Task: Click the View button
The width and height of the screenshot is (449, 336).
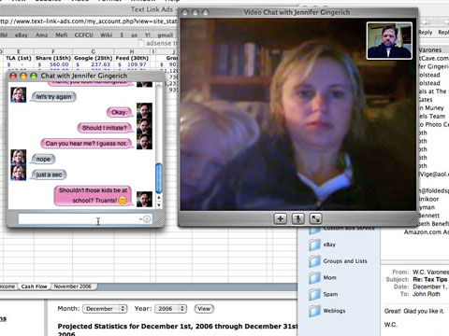Action: (204, 309)
